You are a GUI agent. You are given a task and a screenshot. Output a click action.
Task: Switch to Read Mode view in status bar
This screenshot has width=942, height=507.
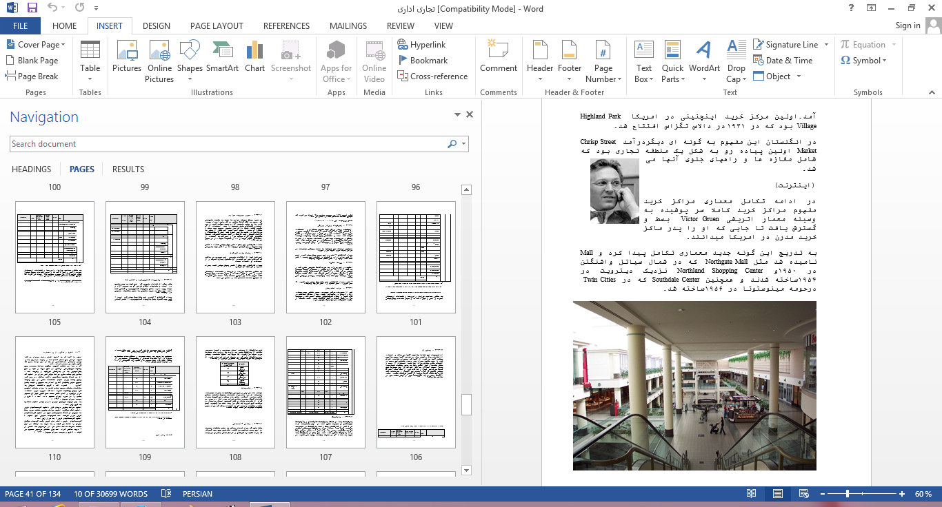tap(752, 494)
